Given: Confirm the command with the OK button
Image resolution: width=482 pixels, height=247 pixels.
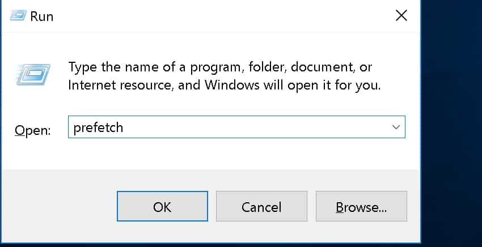Looking at the screenshot, I should 162,206.
